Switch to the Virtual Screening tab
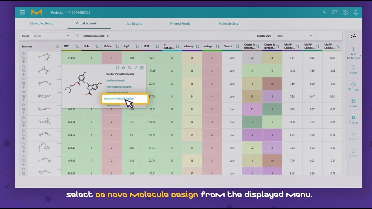Viewport: 372px width, 209px height. tap(87, 23)
